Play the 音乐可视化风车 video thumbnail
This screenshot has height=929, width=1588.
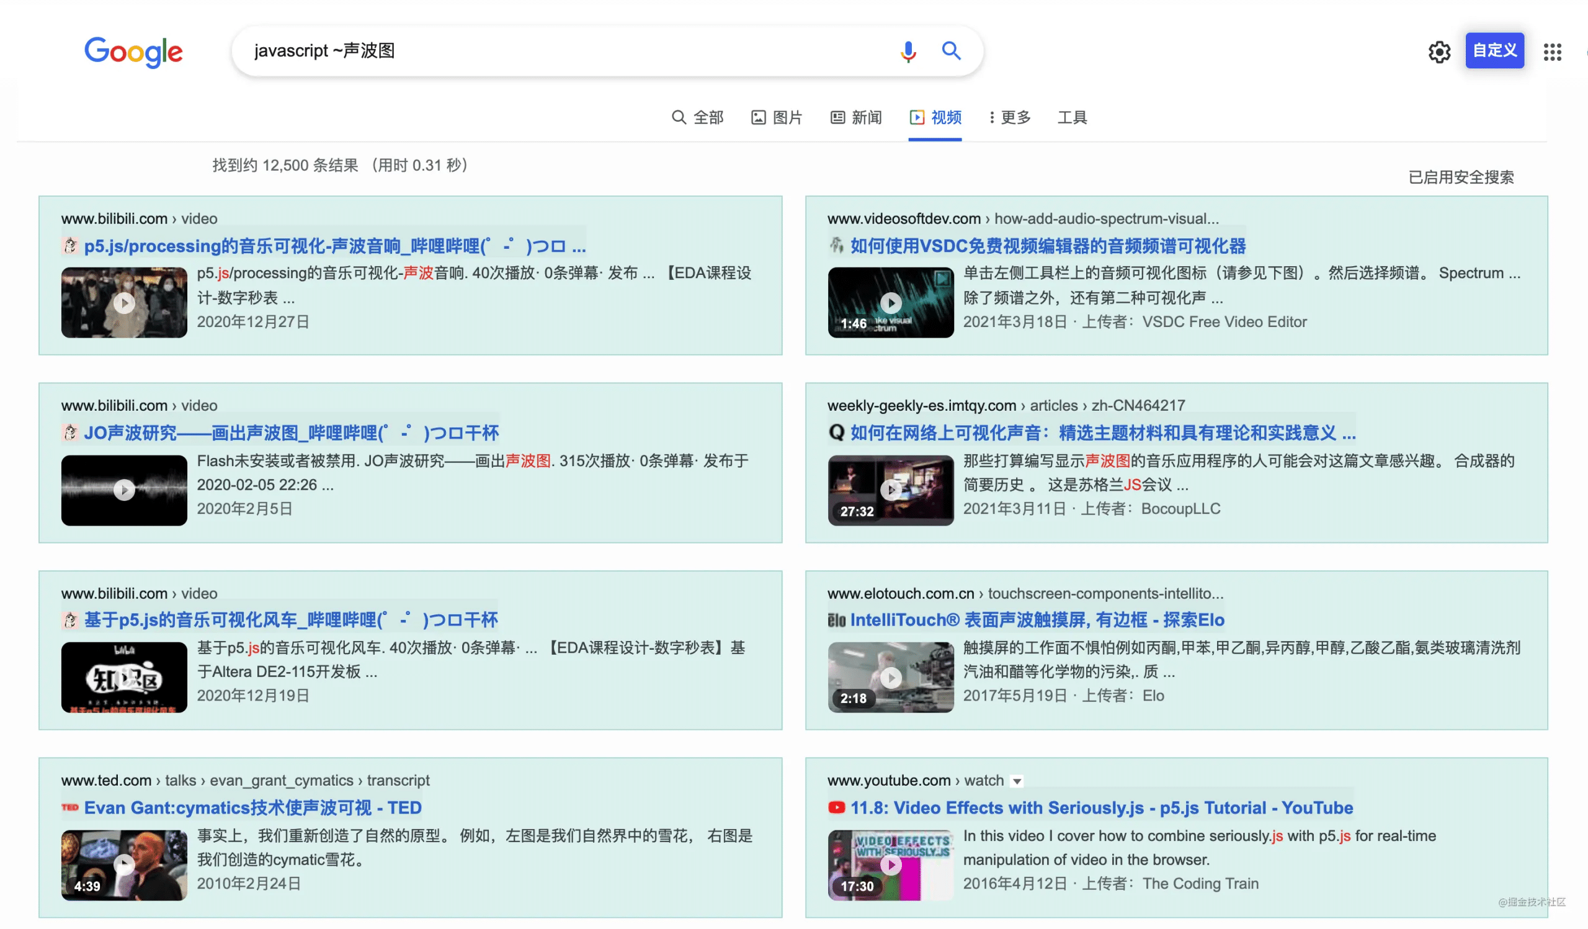[124, 678]
